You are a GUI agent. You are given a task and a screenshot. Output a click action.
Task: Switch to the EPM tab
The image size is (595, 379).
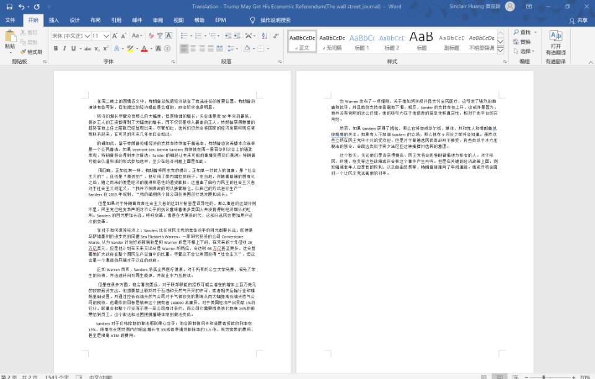tap(221, 20)
